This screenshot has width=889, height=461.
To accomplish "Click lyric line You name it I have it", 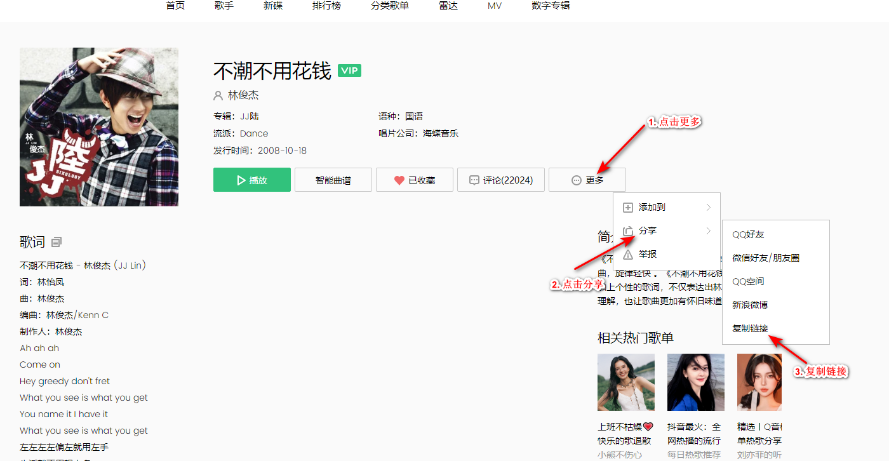I will (x=64, y=414).
